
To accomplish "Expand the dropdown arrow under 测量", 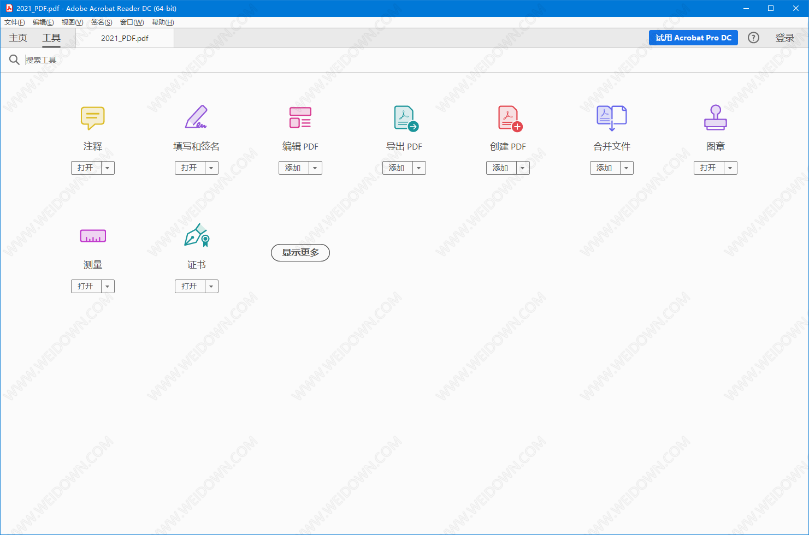I will pos(108,287).
